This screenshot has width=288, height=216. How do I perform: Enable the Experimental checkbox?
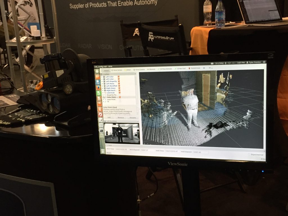click(249, 154)
